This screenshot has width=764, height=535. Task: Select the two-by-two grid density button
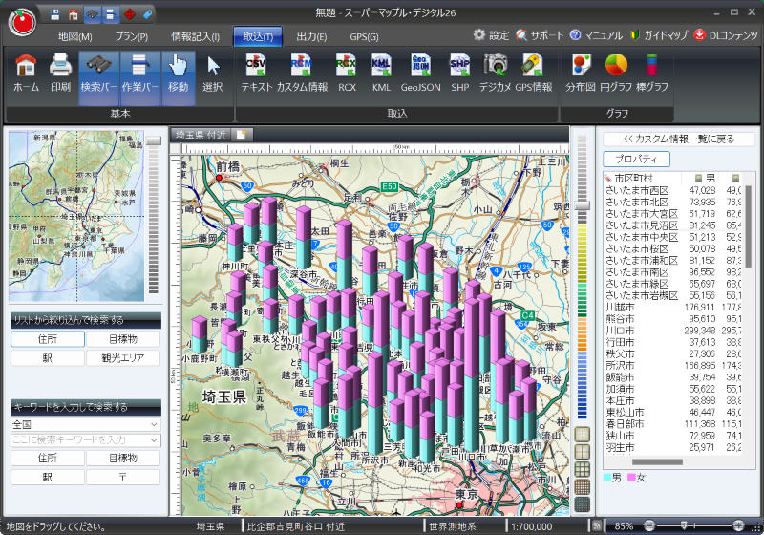[583, 452]
